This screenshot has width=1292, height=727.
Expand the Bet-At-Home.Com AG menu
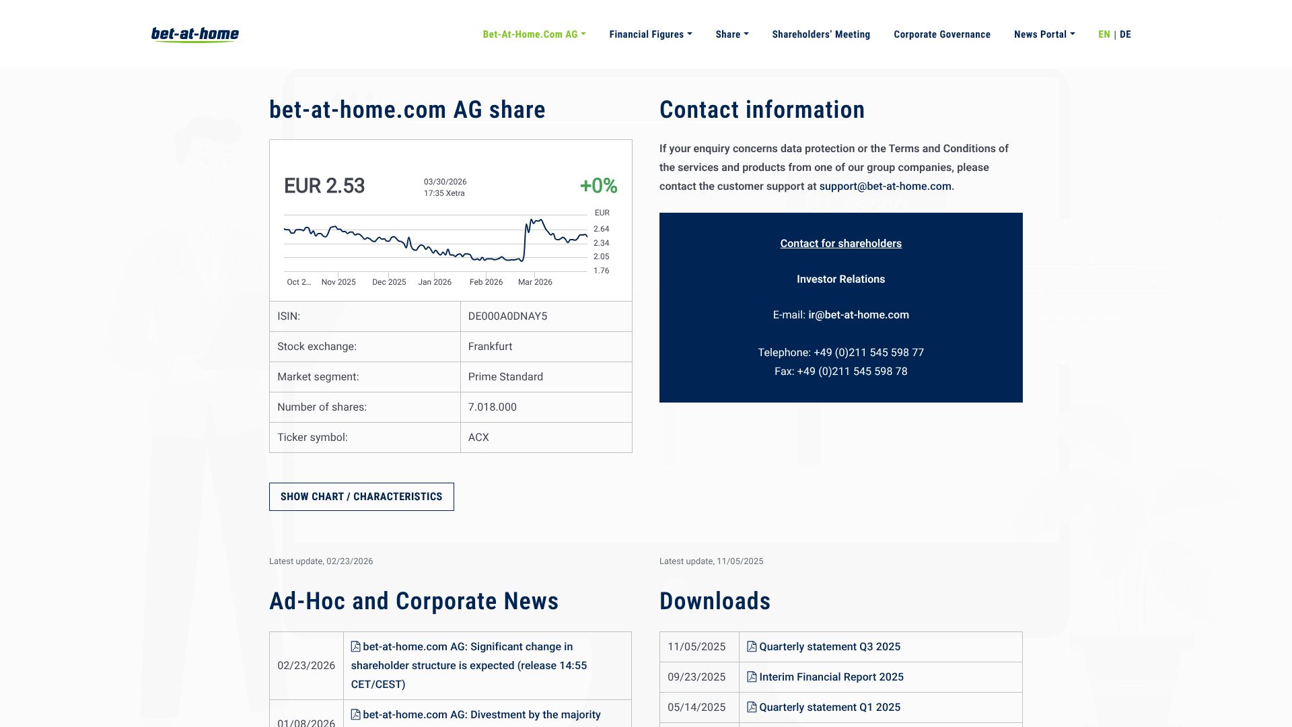click(534, 34)
